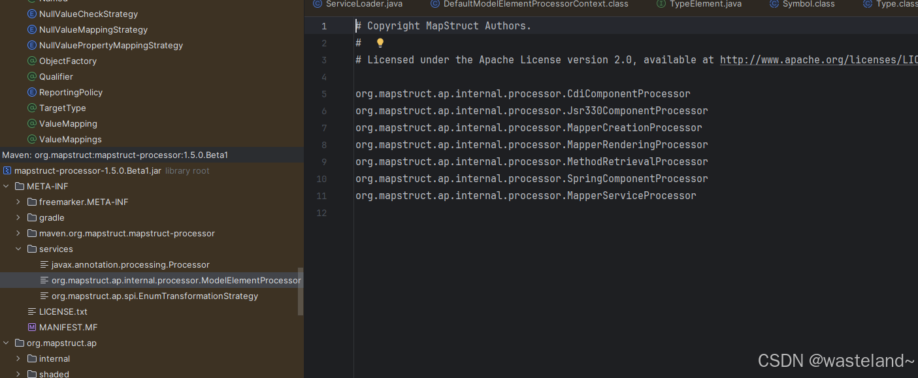
Task: Click the gradle folder icon
Action: [x=32, y=217]
